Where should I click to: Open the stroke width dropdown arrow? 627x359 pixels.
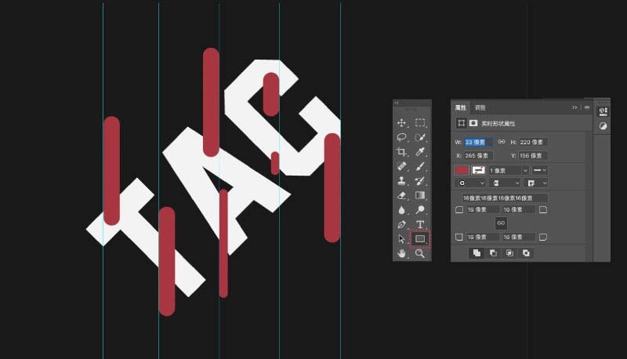(x=525, y=171)
